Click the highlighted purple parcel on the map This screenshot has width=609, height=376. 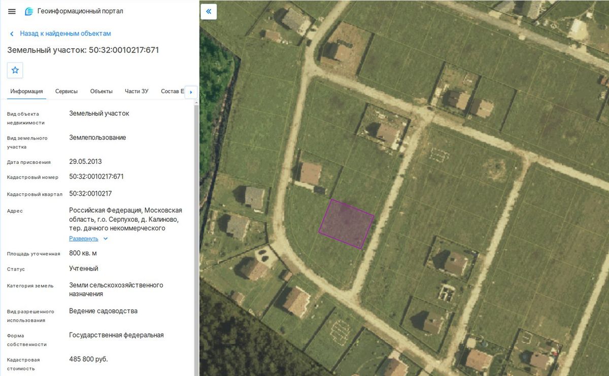[347, 223]
